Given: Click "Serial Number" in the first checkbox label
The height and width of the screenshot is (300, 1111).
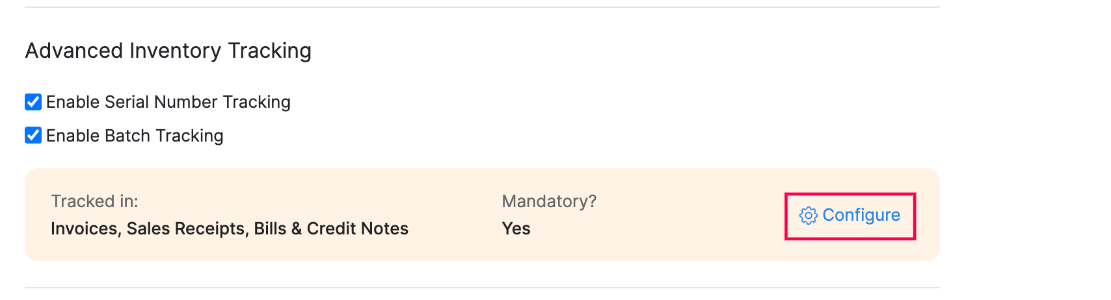Looking at the screenshot, I should (161, 102).
